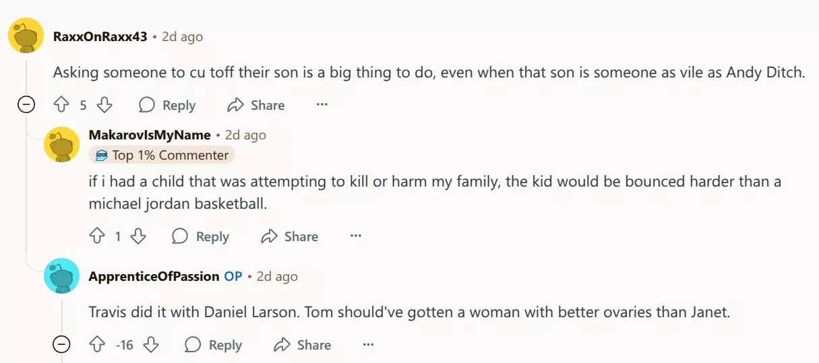Open MakarovIsMyName's avatar icon

tap(61, 144)
